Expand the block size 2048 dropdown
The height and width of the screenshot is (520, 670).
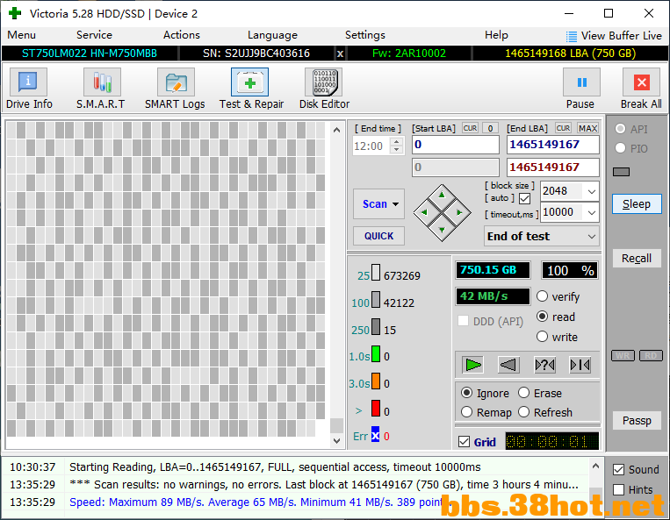pyautogui.click(x=592, y=191)
